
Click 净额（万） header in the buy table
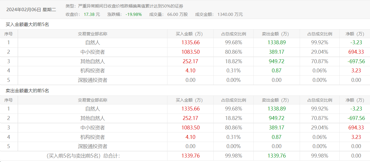click(355, 34)
